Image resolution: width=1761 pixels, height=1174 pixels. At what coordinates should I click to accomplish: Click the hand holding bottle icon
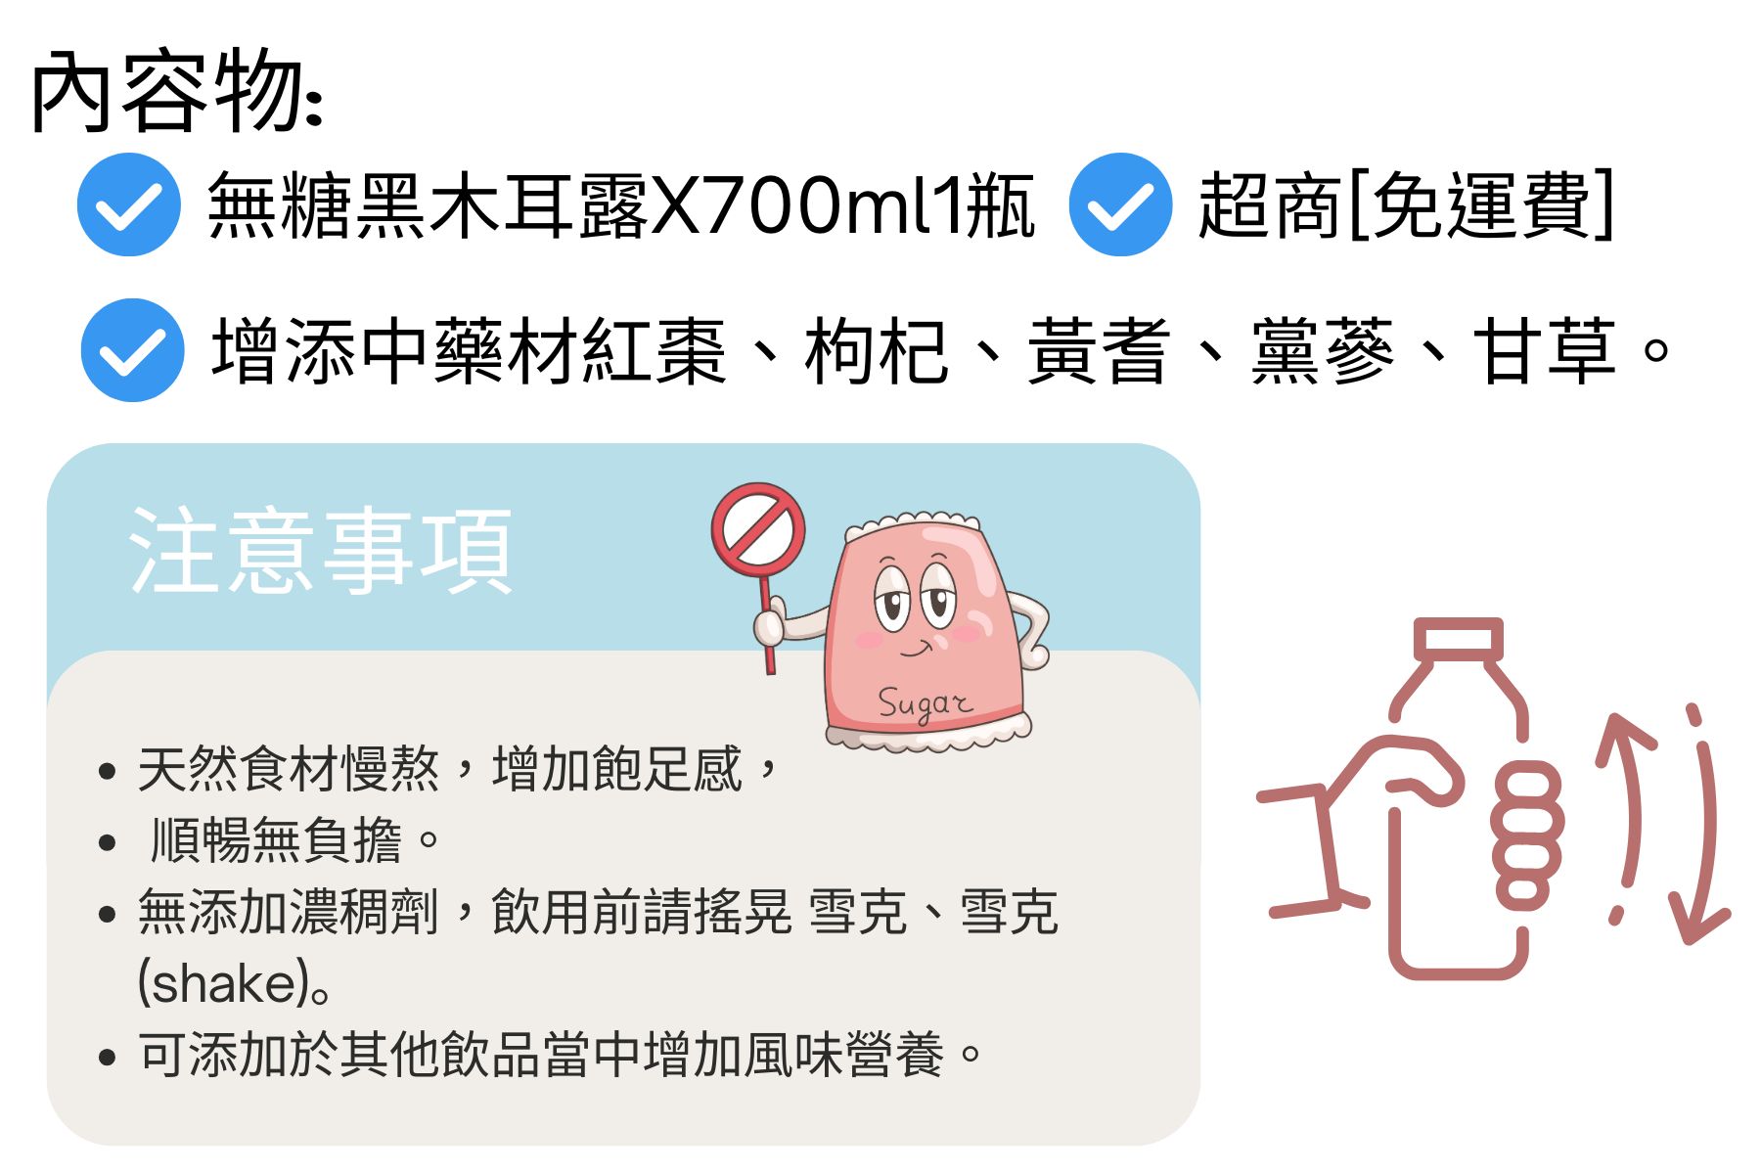pyautogui.click(x=1410, y=797)
